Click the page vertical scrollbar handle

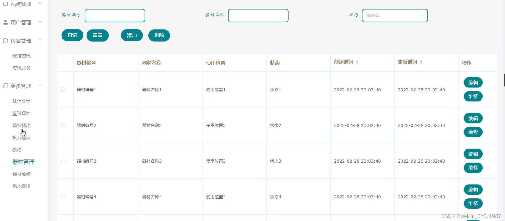(x=504, y=80)
